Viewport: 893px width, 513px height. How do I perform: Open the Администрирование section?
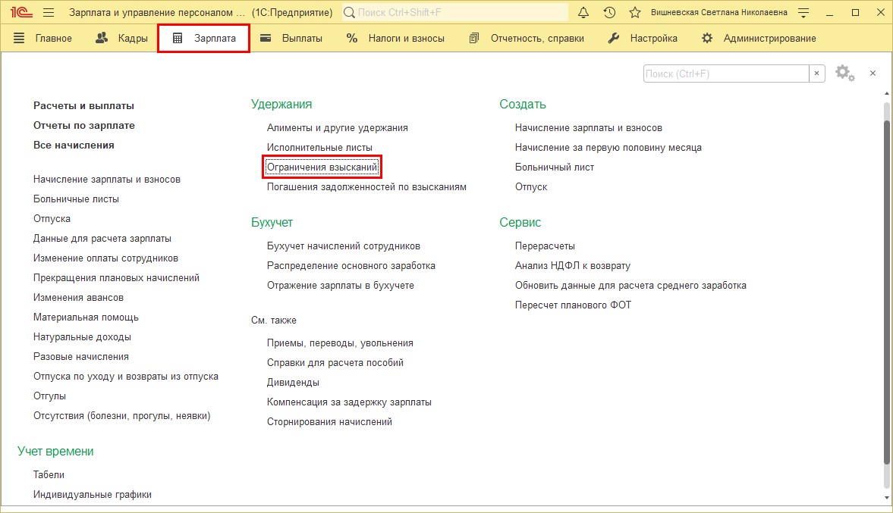[759, 38]
